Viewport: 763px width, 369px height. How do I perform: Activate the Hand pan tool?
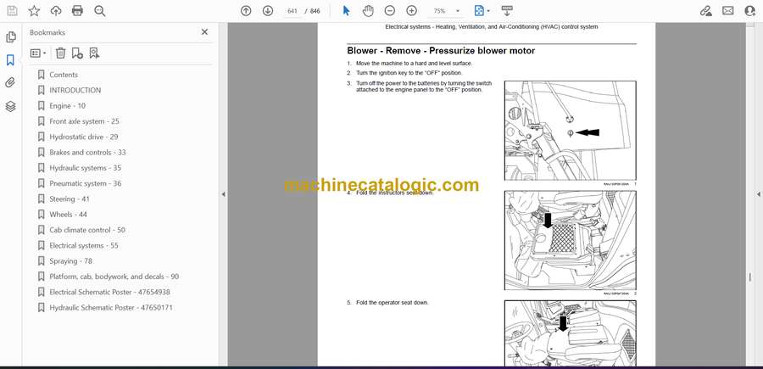pos(369,11)
